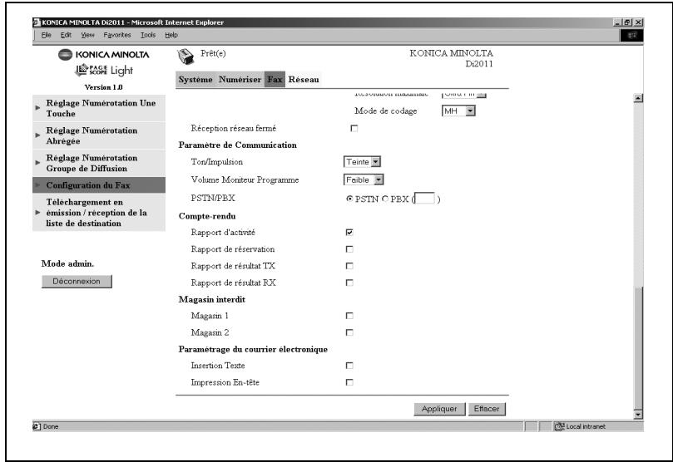
Task: Switch to the Système tab
Action: click(x=195, y=79)
